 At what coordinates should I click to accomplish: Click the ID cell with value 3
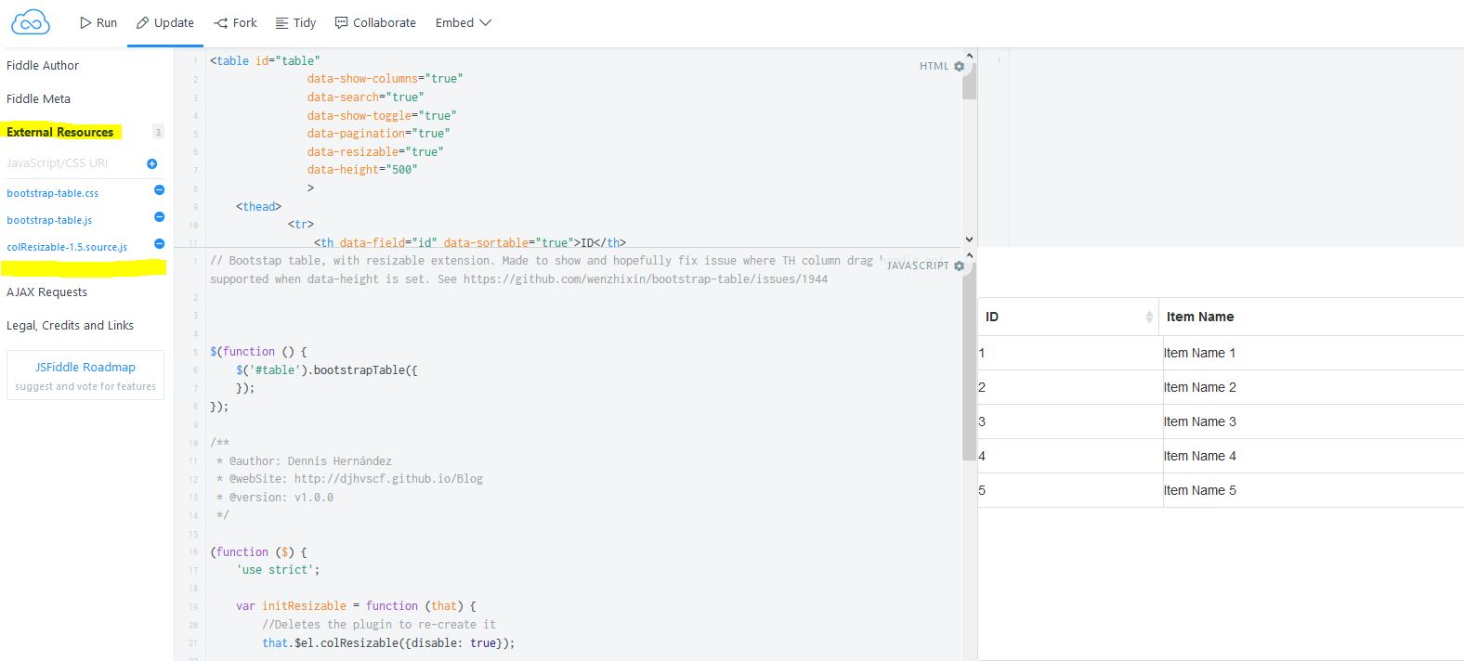pos(1070,421)
